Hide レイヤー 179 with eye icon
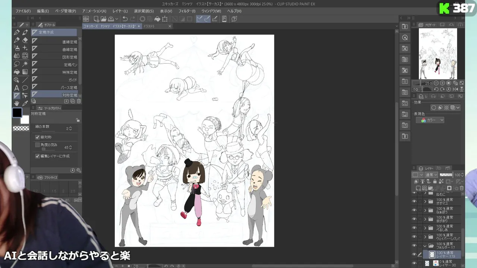477x268 pixels. click(414, 255)
